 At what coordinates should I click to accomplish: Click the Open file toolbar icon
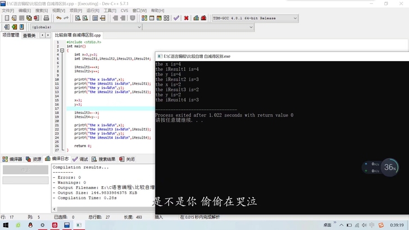click(14, 18)
